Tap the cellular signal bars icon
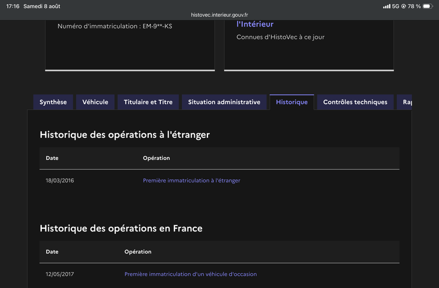The width and height of the screenshot is (439, 288). pos(387,6)
